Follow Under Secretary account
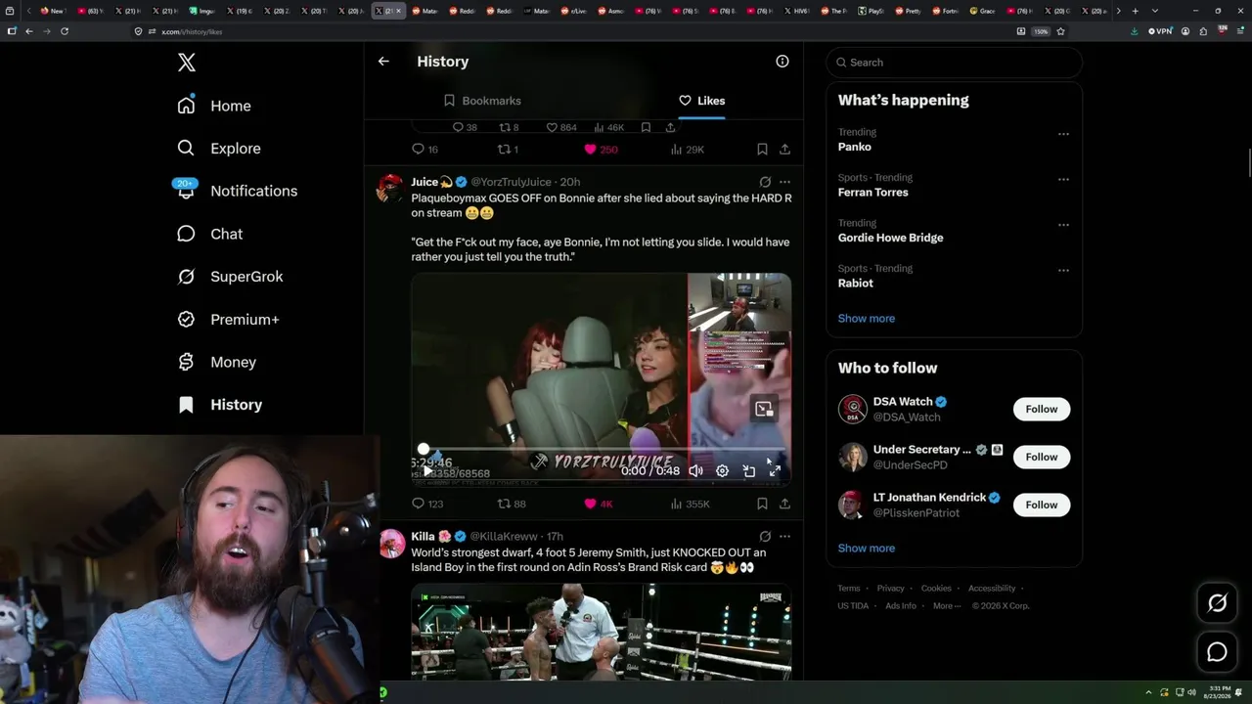 tap(1042, 457)
